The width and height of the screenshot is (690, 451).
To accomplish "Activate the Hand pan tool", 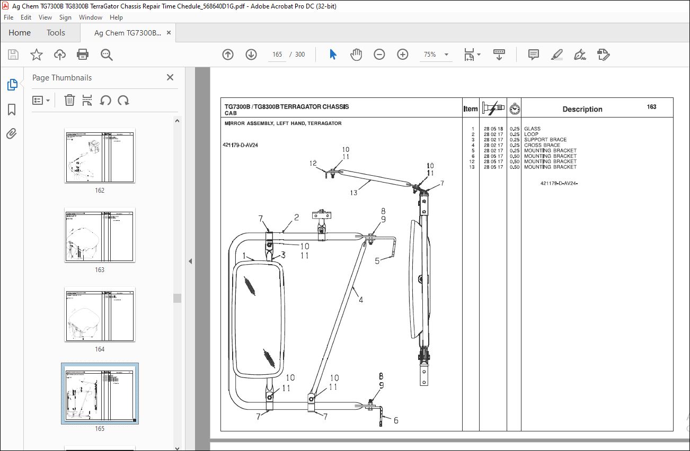I will pyautogui.click(x=356, y=55).
